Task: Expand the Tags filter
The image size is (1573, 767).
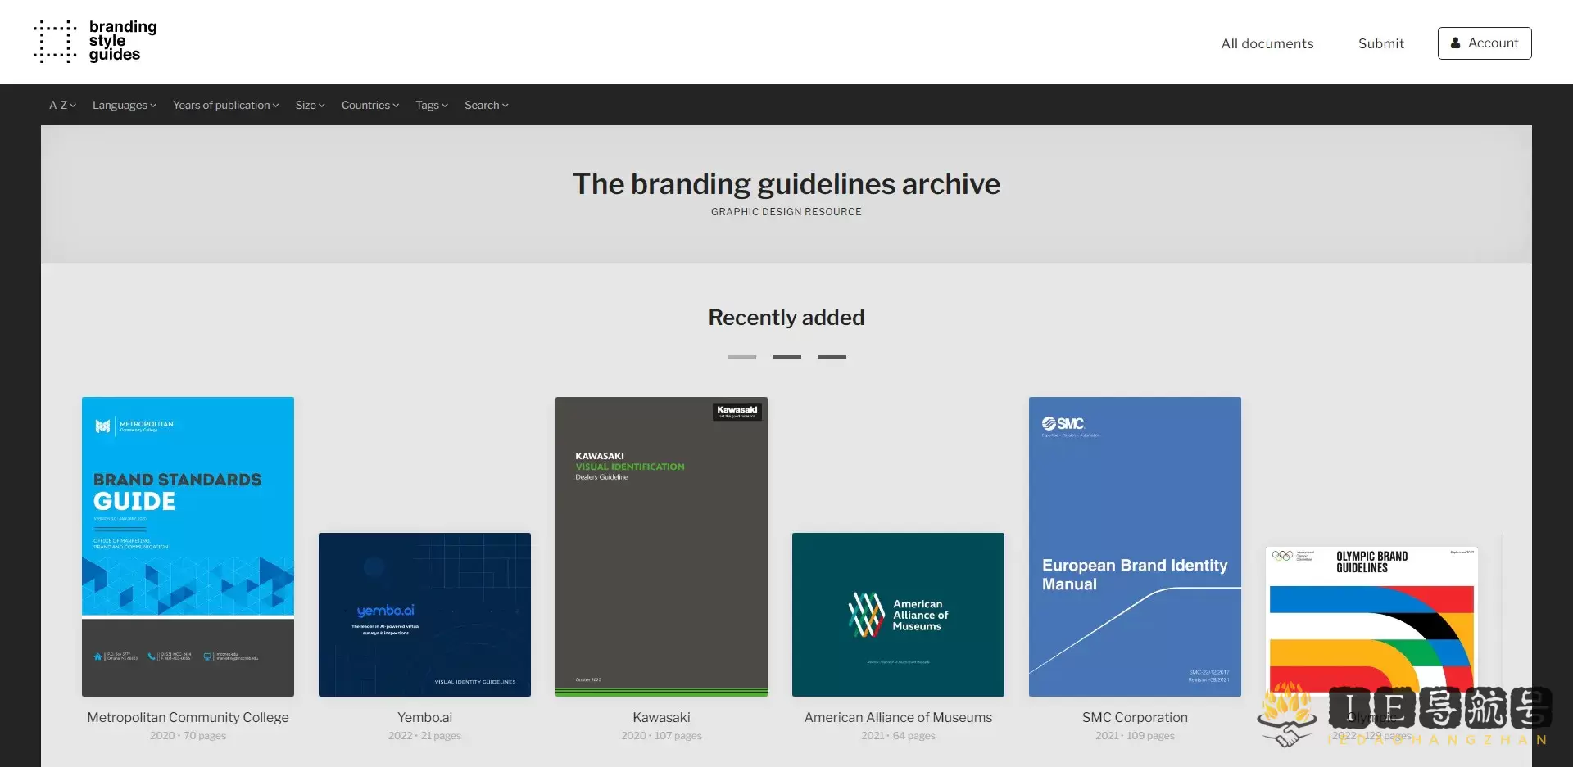Action: coord(431,105)
